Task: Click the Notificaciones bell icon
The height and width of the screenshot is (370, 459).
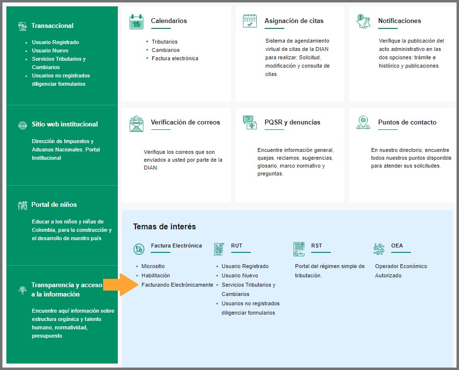Action: pos(363,22)
